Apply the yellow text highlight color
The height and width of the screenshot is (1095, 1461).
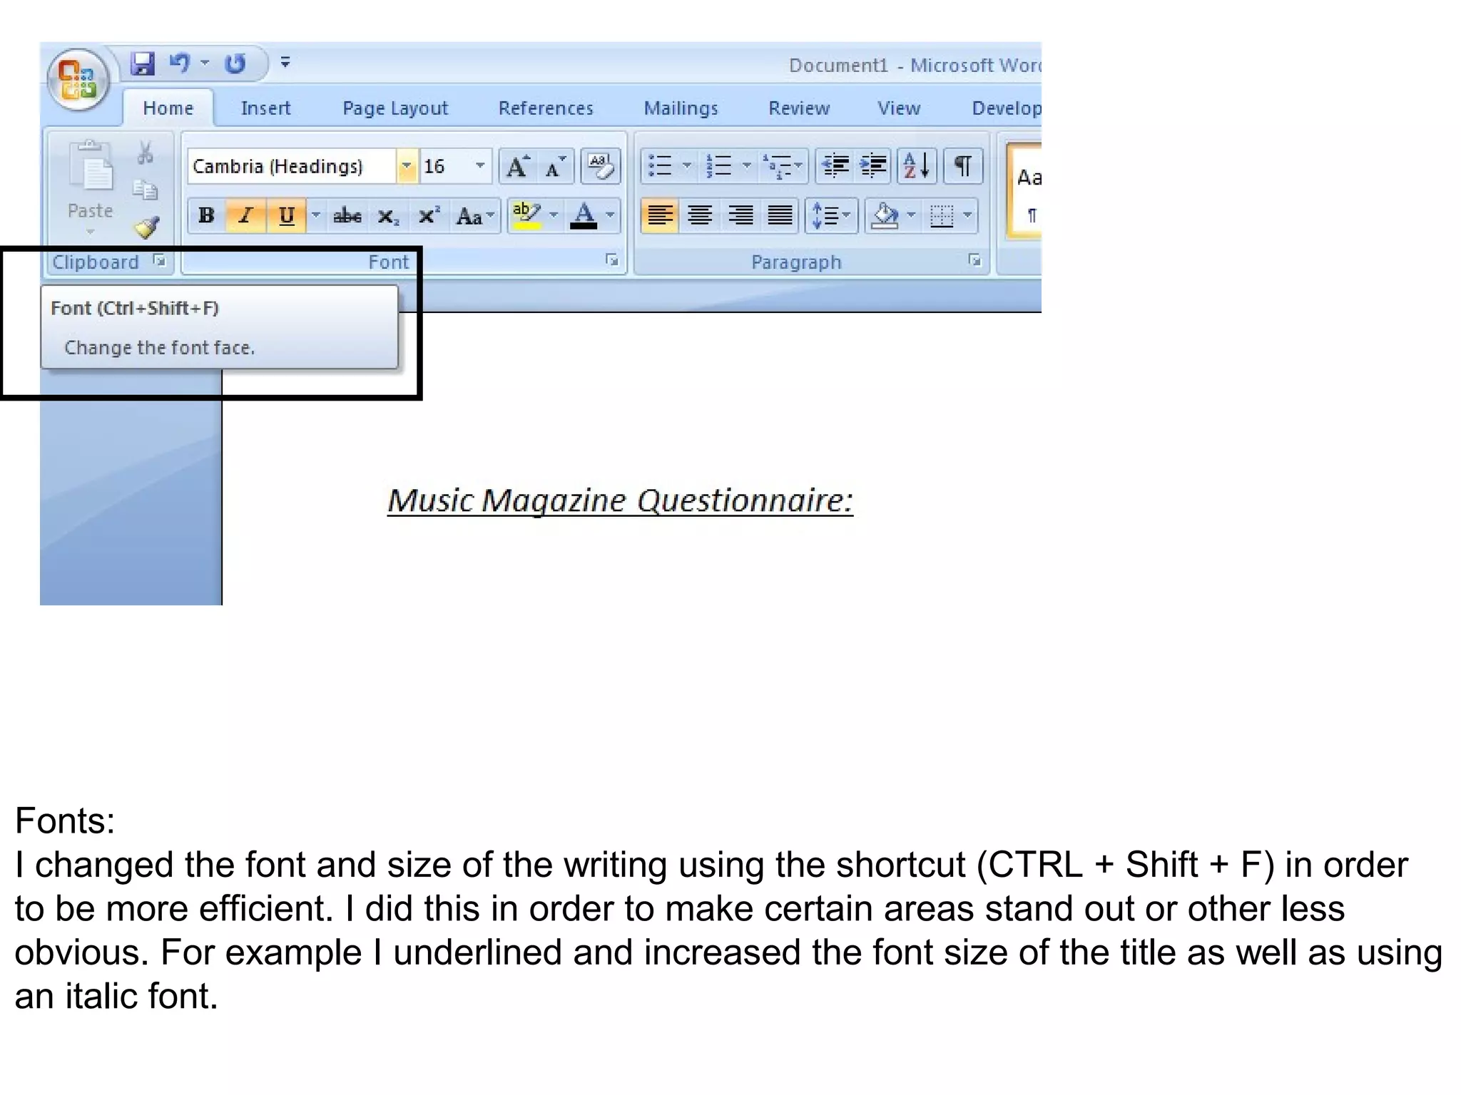(x=526, y=216)
